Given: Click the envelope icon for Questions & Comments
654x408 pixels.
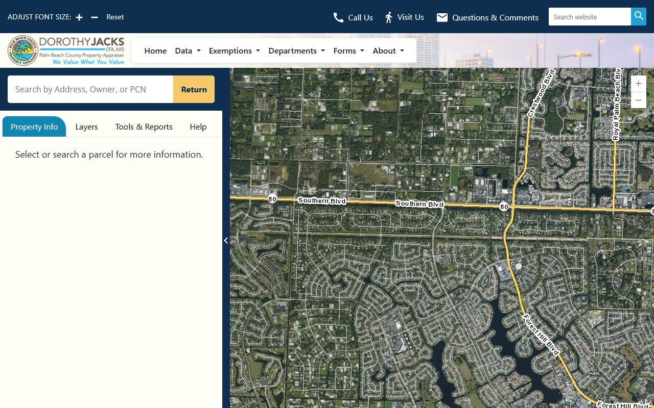Looking at the screenshot, I should coord(442,17).
